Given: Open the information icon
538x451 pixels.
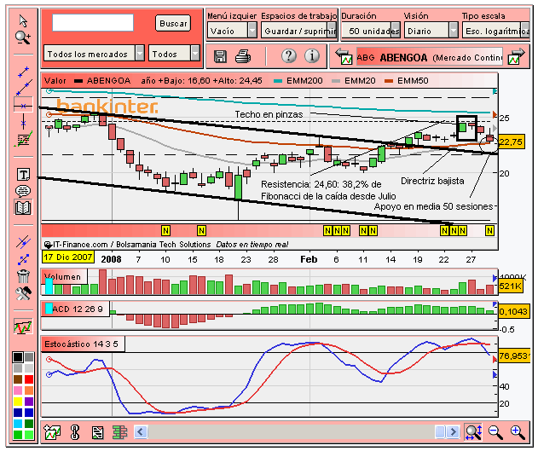Looking at the screenshot, I should (311, 55).
